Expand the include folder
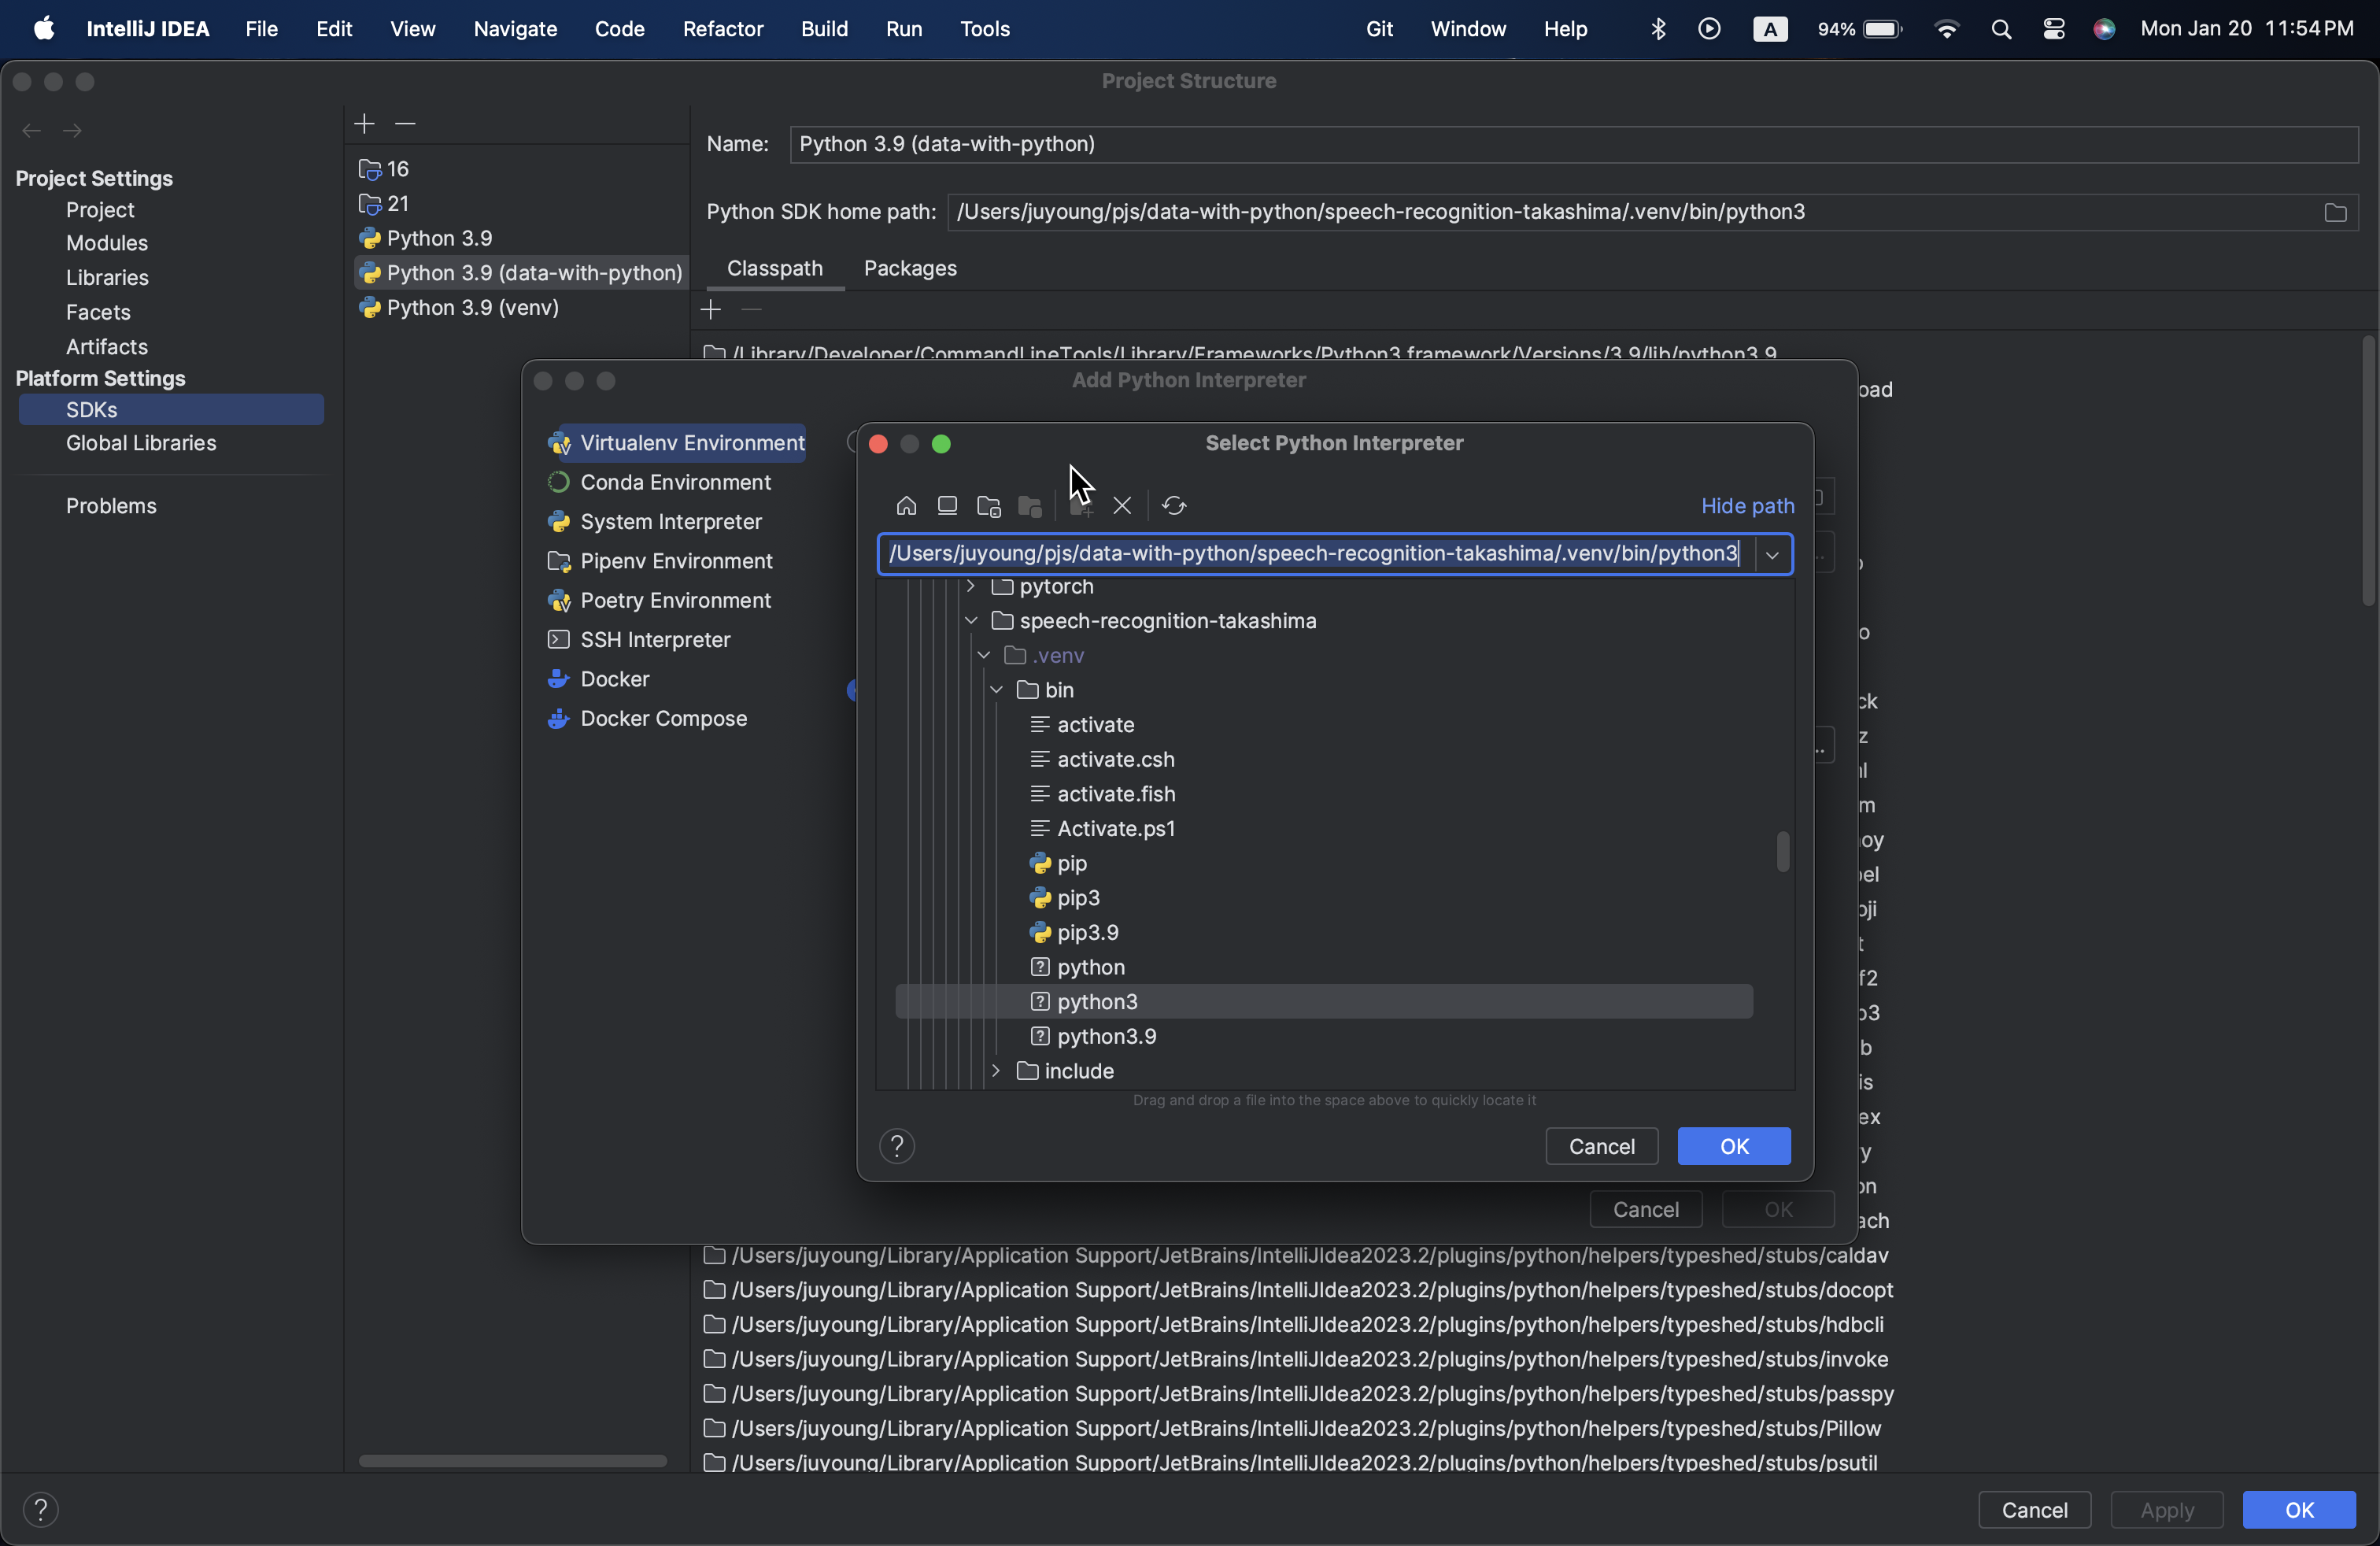 (996, 1071)
